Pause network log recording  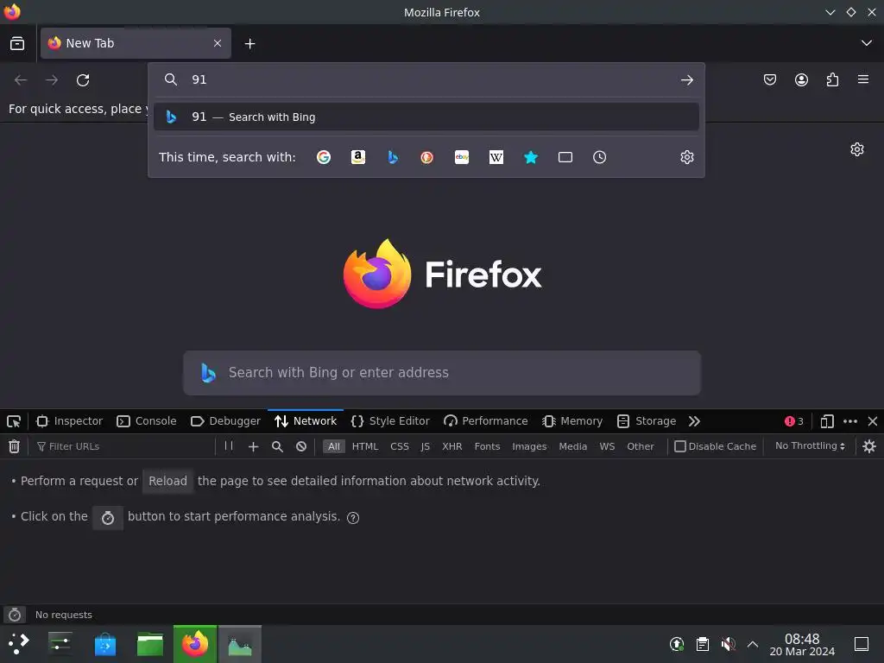point(228,446)
